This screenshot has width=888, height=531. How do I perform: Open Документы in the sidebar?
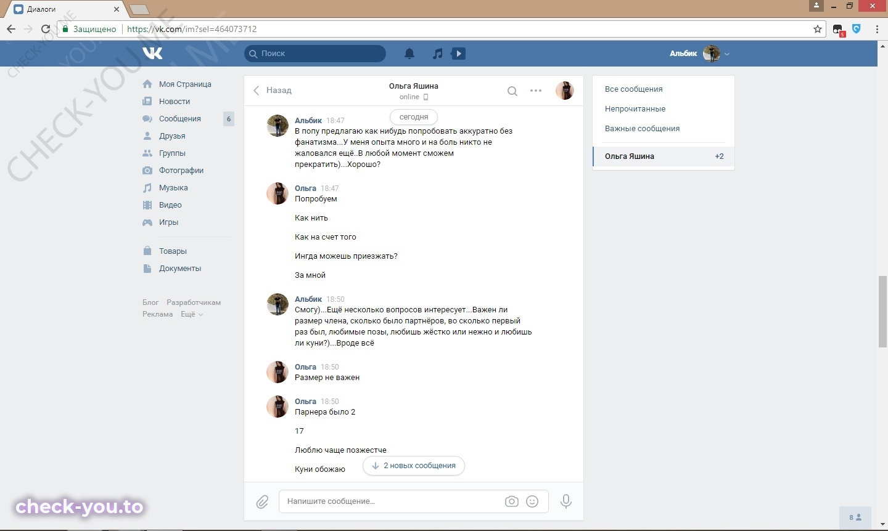click(x=180, y=269)
